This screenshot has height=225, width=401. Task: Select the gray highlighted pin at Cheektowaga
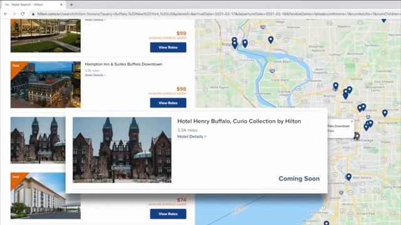[x=357, y=136]
